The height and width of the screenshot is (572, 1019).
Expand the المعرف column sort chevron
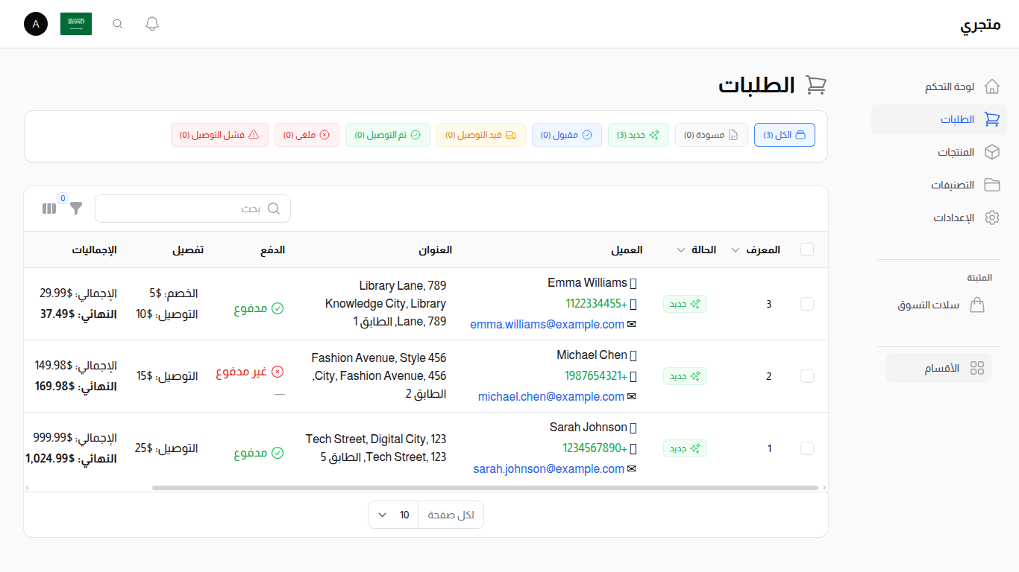point(736,250)
